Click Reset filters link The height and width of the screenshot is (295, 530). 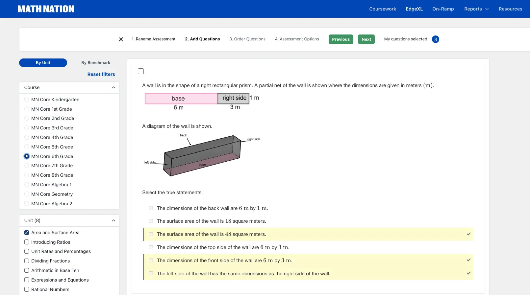101,75
